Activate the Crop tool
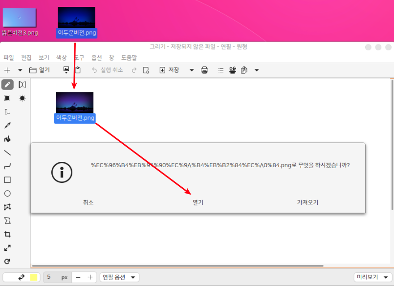This screenshot has width=394, height=286. [7, 234]
